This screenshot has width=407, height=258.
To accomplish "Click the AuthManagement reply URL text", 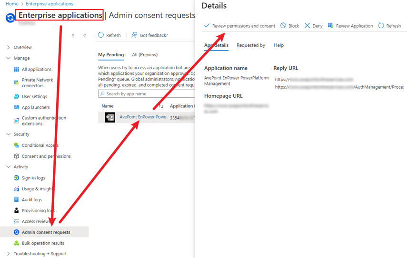I will coord(339,87).
